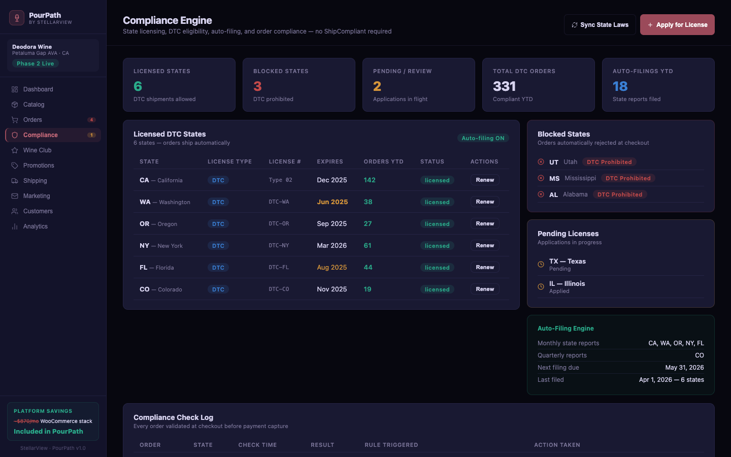This screenshot has height=457, width=731.
Task: Open the Marketing menu item
Action: (37, 196)
